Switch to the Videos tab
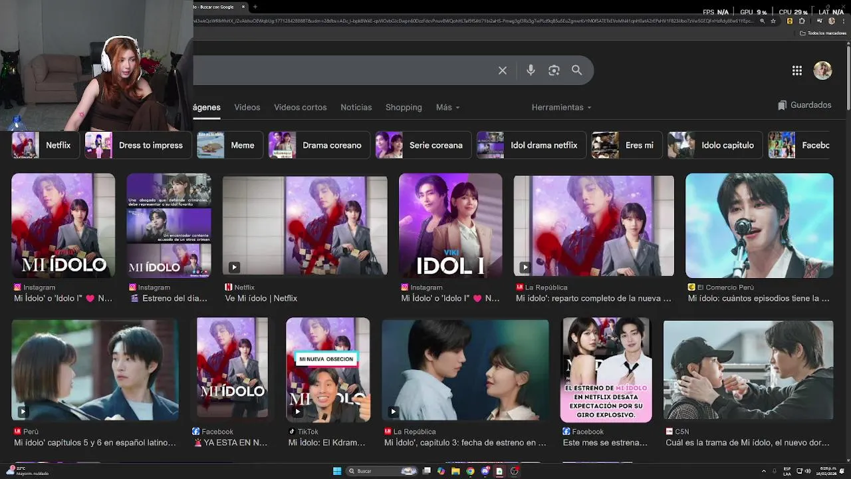 point(247,107)
